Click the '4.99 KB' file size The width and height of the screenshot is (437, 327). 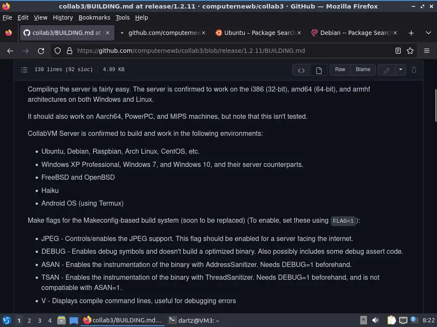114,69
